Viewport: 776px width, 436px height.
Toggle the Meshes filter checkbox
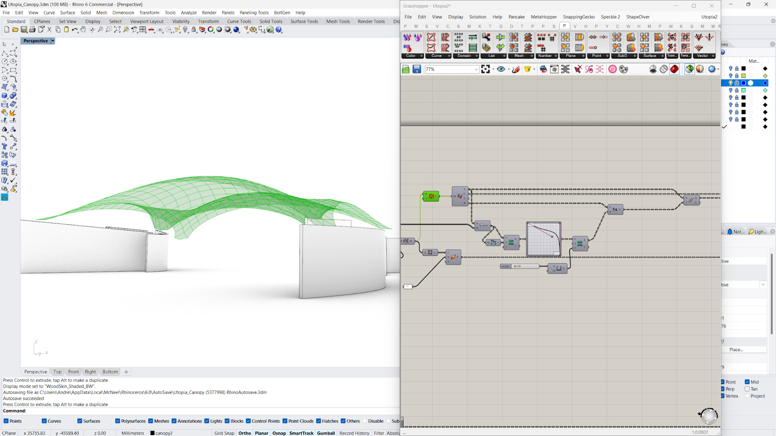coord(151,421)
